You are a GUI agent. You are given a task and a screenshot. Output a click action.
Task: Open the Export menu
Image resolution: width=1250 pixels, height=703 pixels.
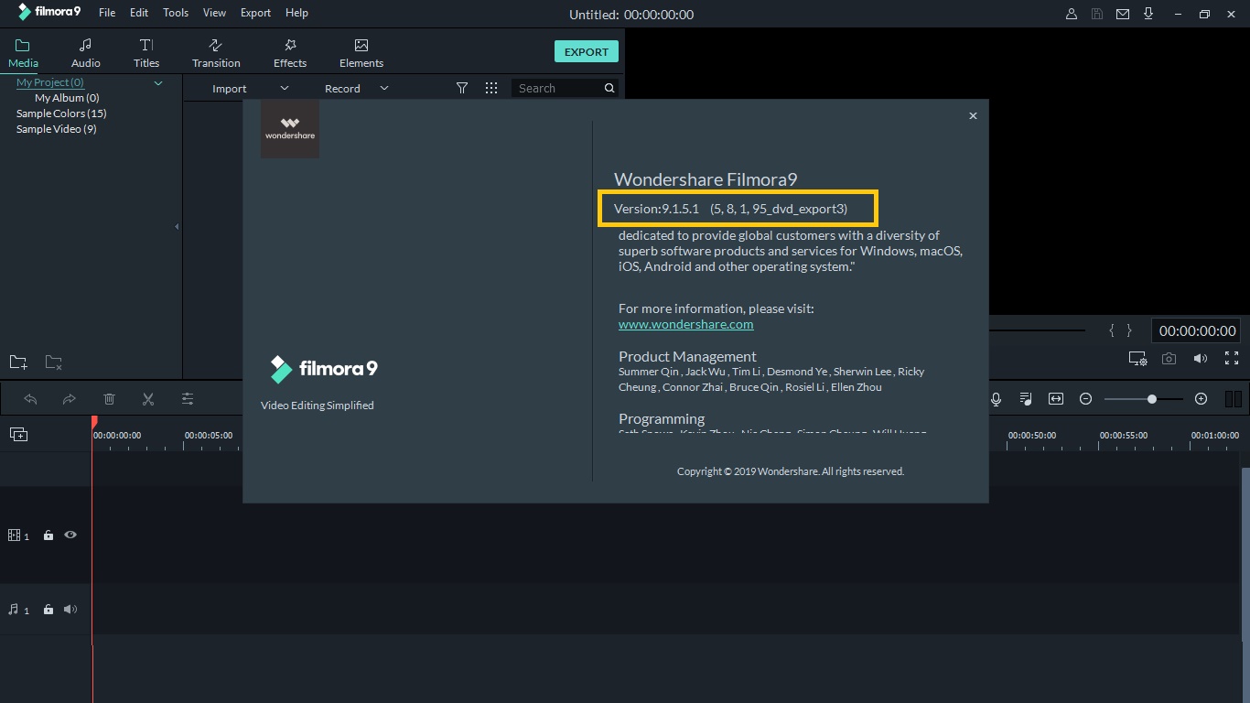[255, 13]
